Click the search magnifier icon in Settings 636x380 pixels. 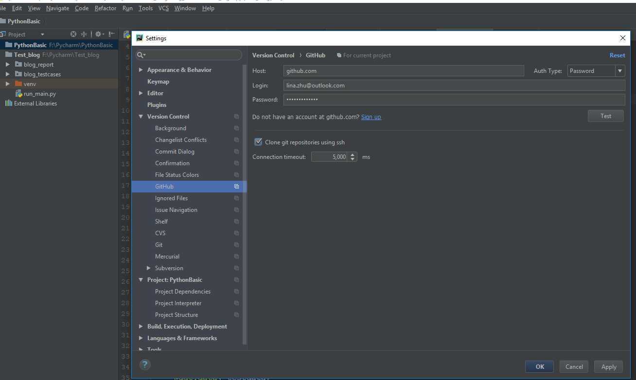pos(140,55)
